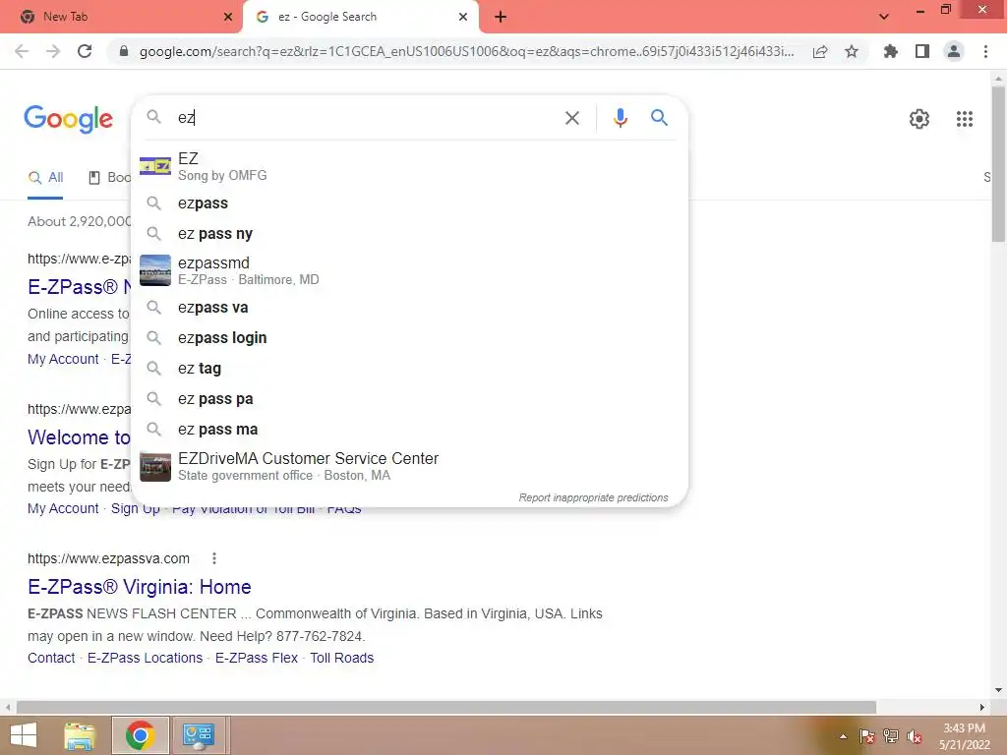
Task: Select the ez pass pa suggestion
Action: (409, 399)
